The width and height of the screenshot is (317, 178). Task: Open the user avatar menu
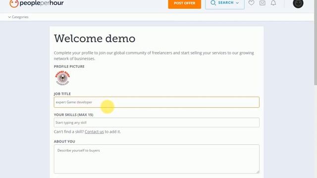coord(298,3)
